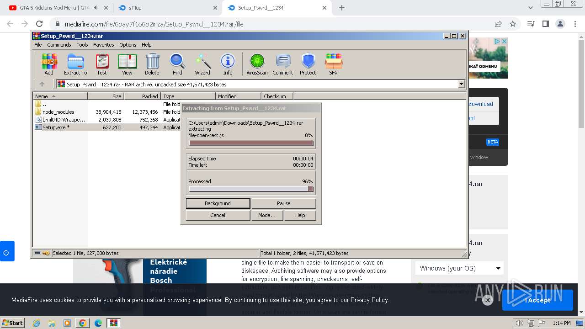
Task: Open the Windows (your OS) dropdown
Action: pos(460,268)
